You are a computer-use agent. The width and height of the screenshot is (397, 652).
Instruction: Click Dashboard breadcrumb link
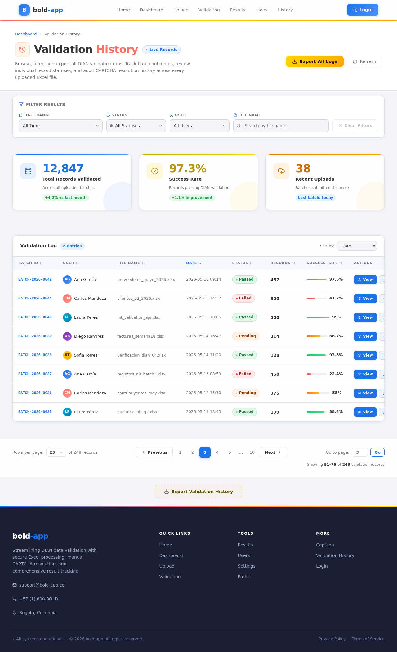tap(26, 34)
